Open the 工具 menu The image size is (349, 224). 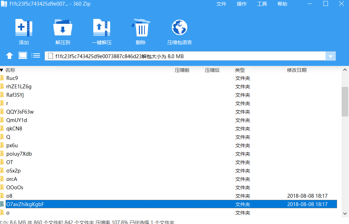tap(262, 4)
